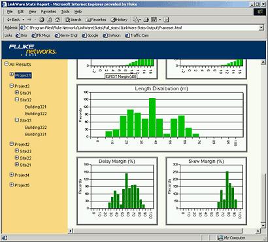Screen dimensions: 268x242
Task: Collapse the Site33 tree node
Action: [x=17, y=120]
